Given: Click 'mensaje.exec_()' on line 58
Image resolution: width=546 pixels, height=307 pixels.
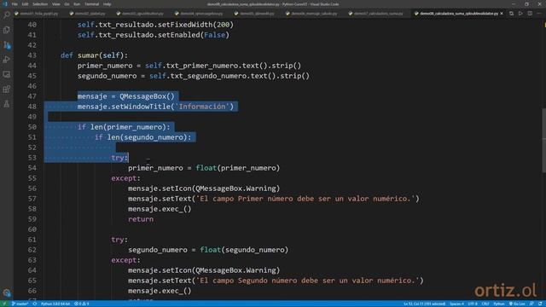Looking at the screenshot, I should click(x=160, y=209).
